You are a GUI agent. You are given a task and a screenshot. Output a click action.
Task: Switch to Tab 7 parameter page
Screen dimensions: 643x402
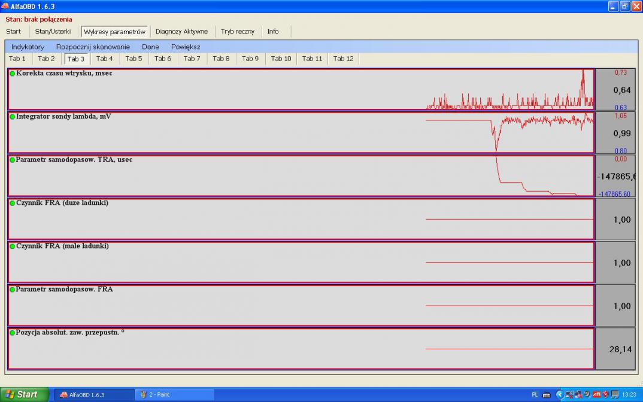[192, 59]
